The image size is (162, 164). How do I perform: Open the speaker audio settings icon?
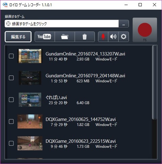113,37
